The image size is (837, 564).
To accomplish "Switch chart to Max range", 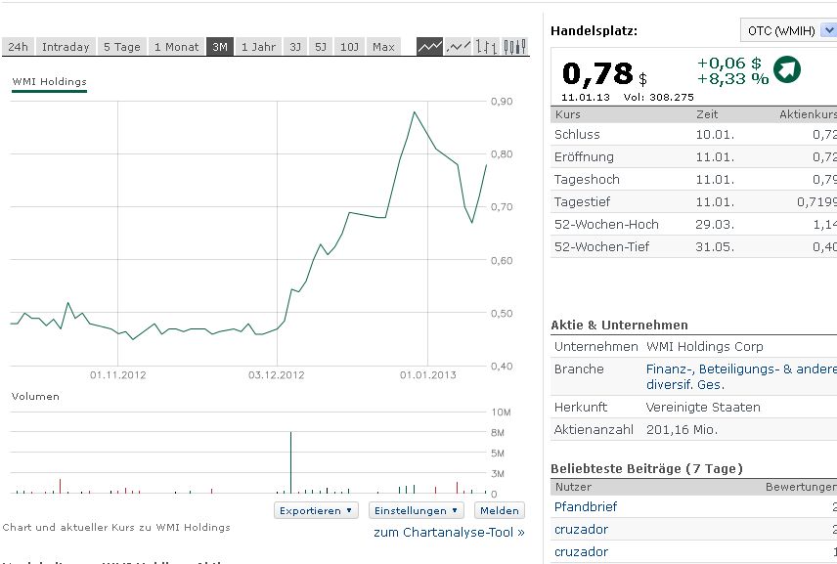I will pos(383,47).
